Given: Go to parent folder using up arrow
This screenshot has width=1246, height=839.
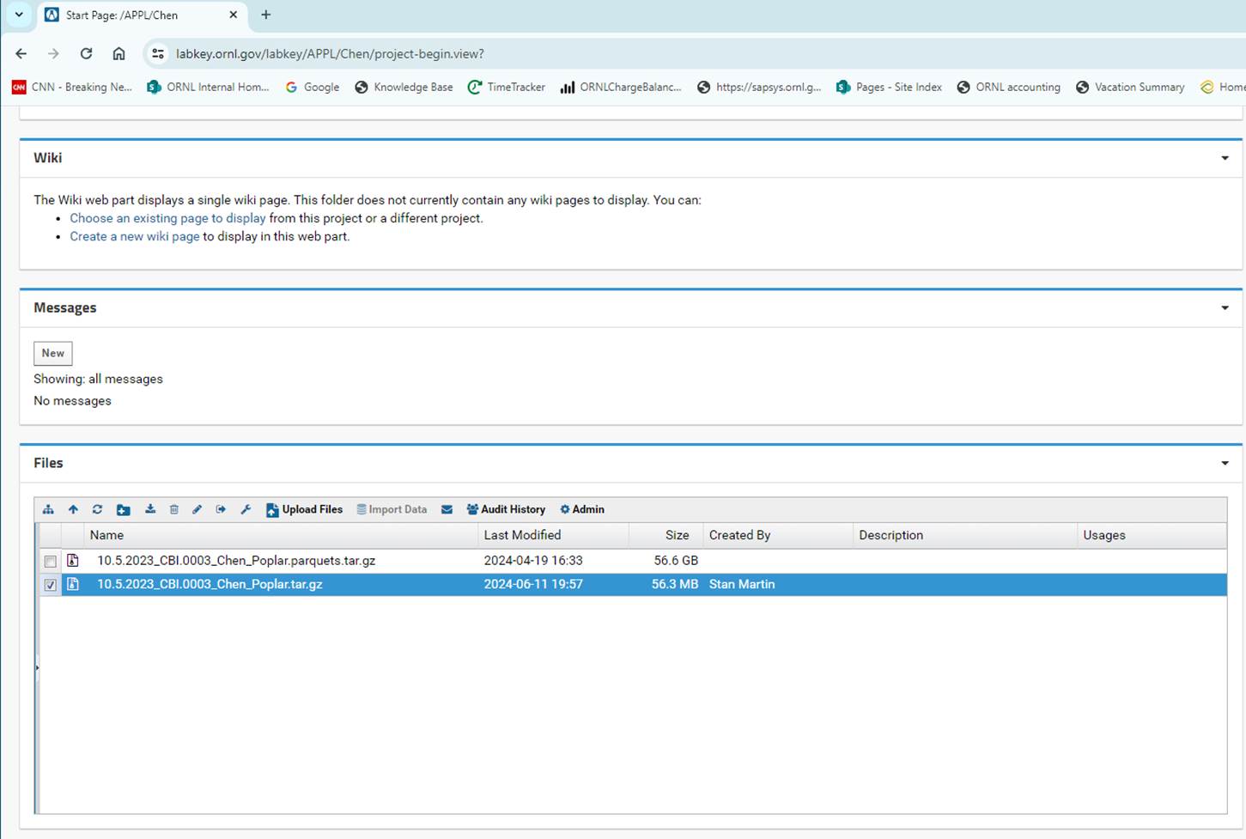Looking at the screenshot, I should tap(73, 509).
